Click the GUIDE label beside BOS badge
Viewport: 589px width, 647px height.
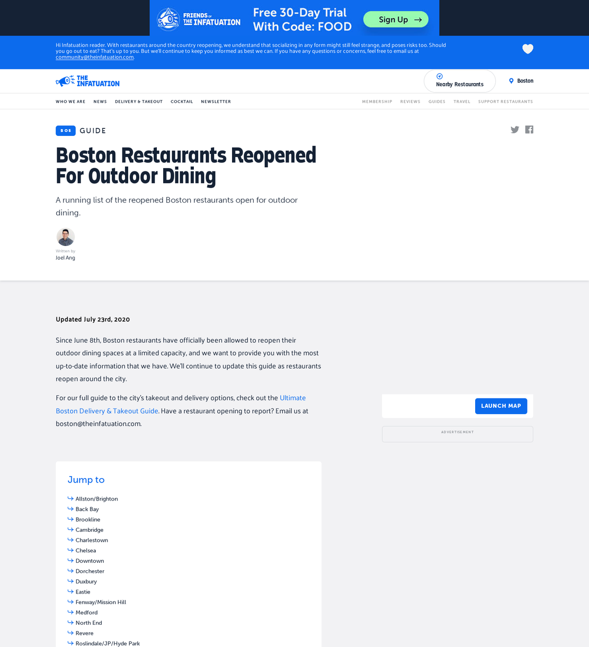click(93, 131)
